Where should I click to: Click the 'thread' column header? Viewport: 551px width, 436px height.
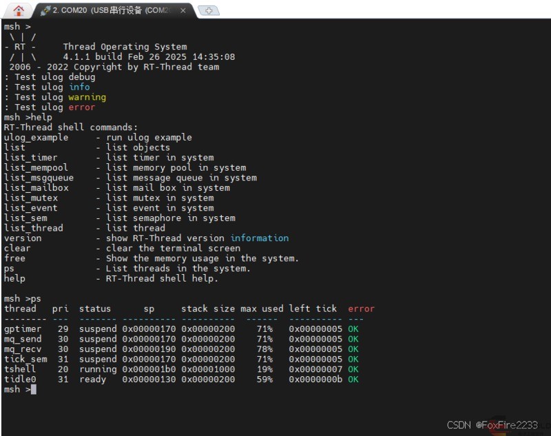[x=20, y=309]
